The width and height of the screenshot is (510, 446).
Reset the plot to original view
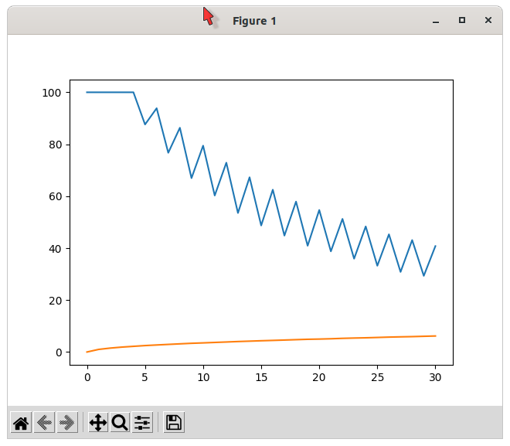click(x=21, y=422)
